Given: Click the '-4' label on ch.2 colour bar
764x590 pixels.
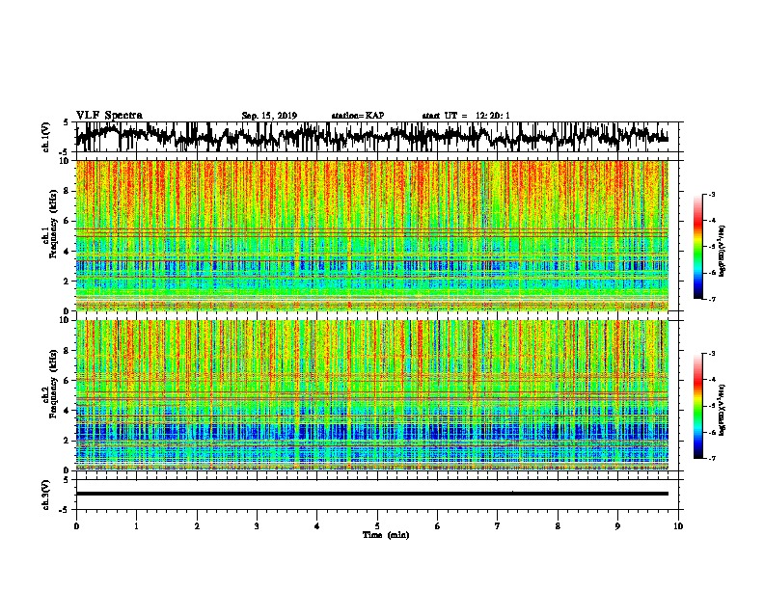Looking at the screenshot, I should (x=711, y=380).
